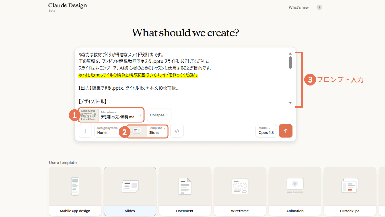Select the UI mockups template card
This screenshot has height=217, width=385.
350,192
